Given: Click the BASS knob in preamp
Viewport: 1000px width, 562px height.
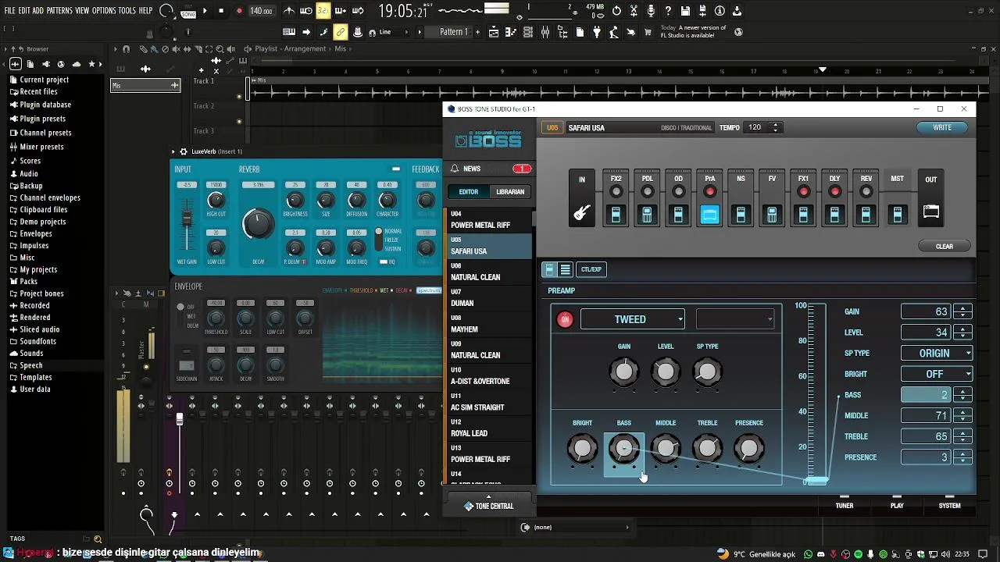Looking at the screenshot, I should (x=623, y=448).
